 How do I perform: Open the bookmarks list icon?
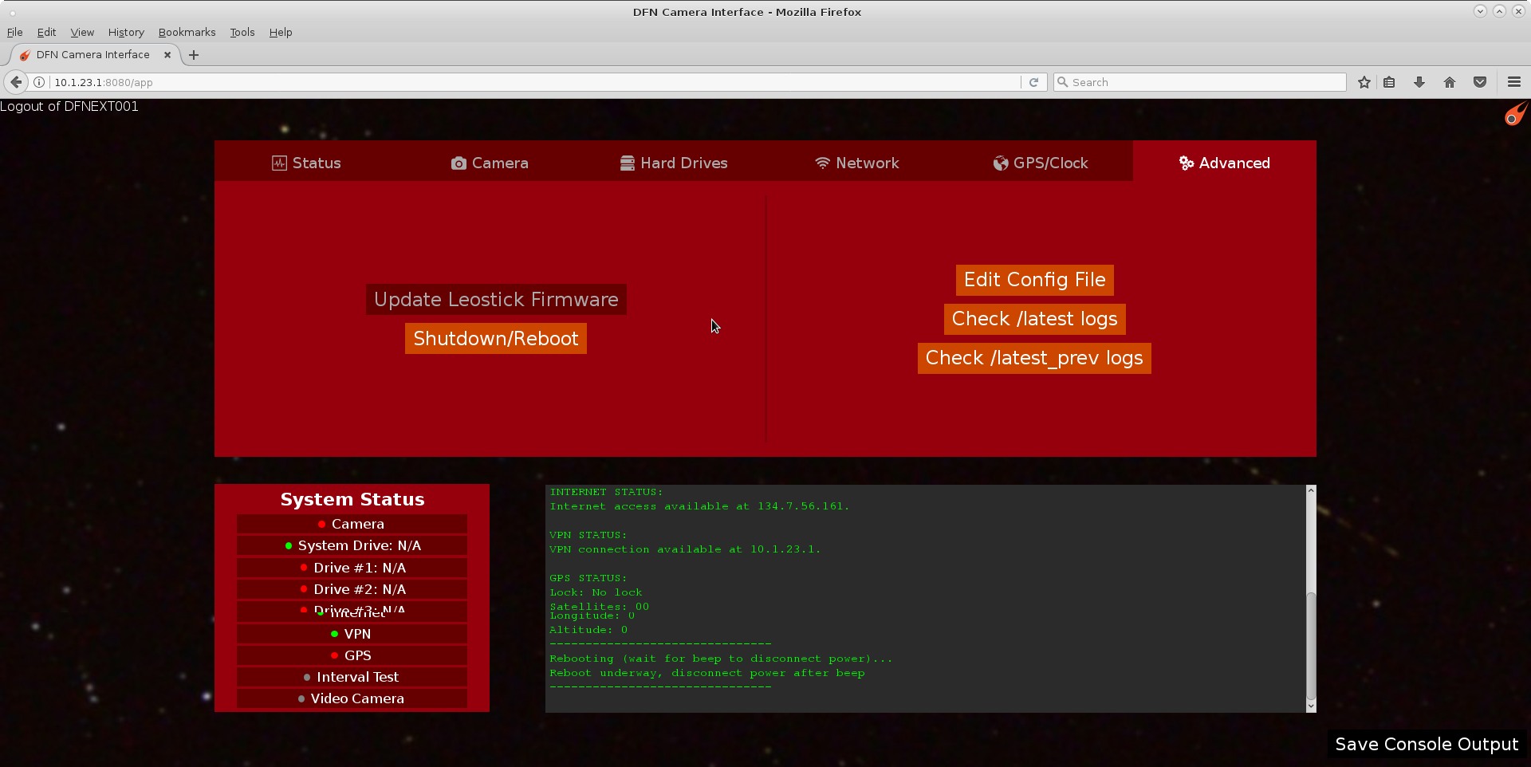tap(1389, 82)
